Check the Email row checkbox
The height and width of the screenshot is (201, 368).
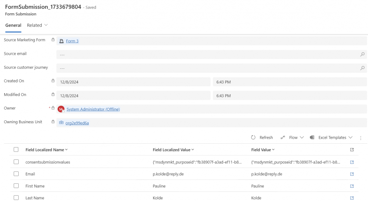(x=16, y=174)
